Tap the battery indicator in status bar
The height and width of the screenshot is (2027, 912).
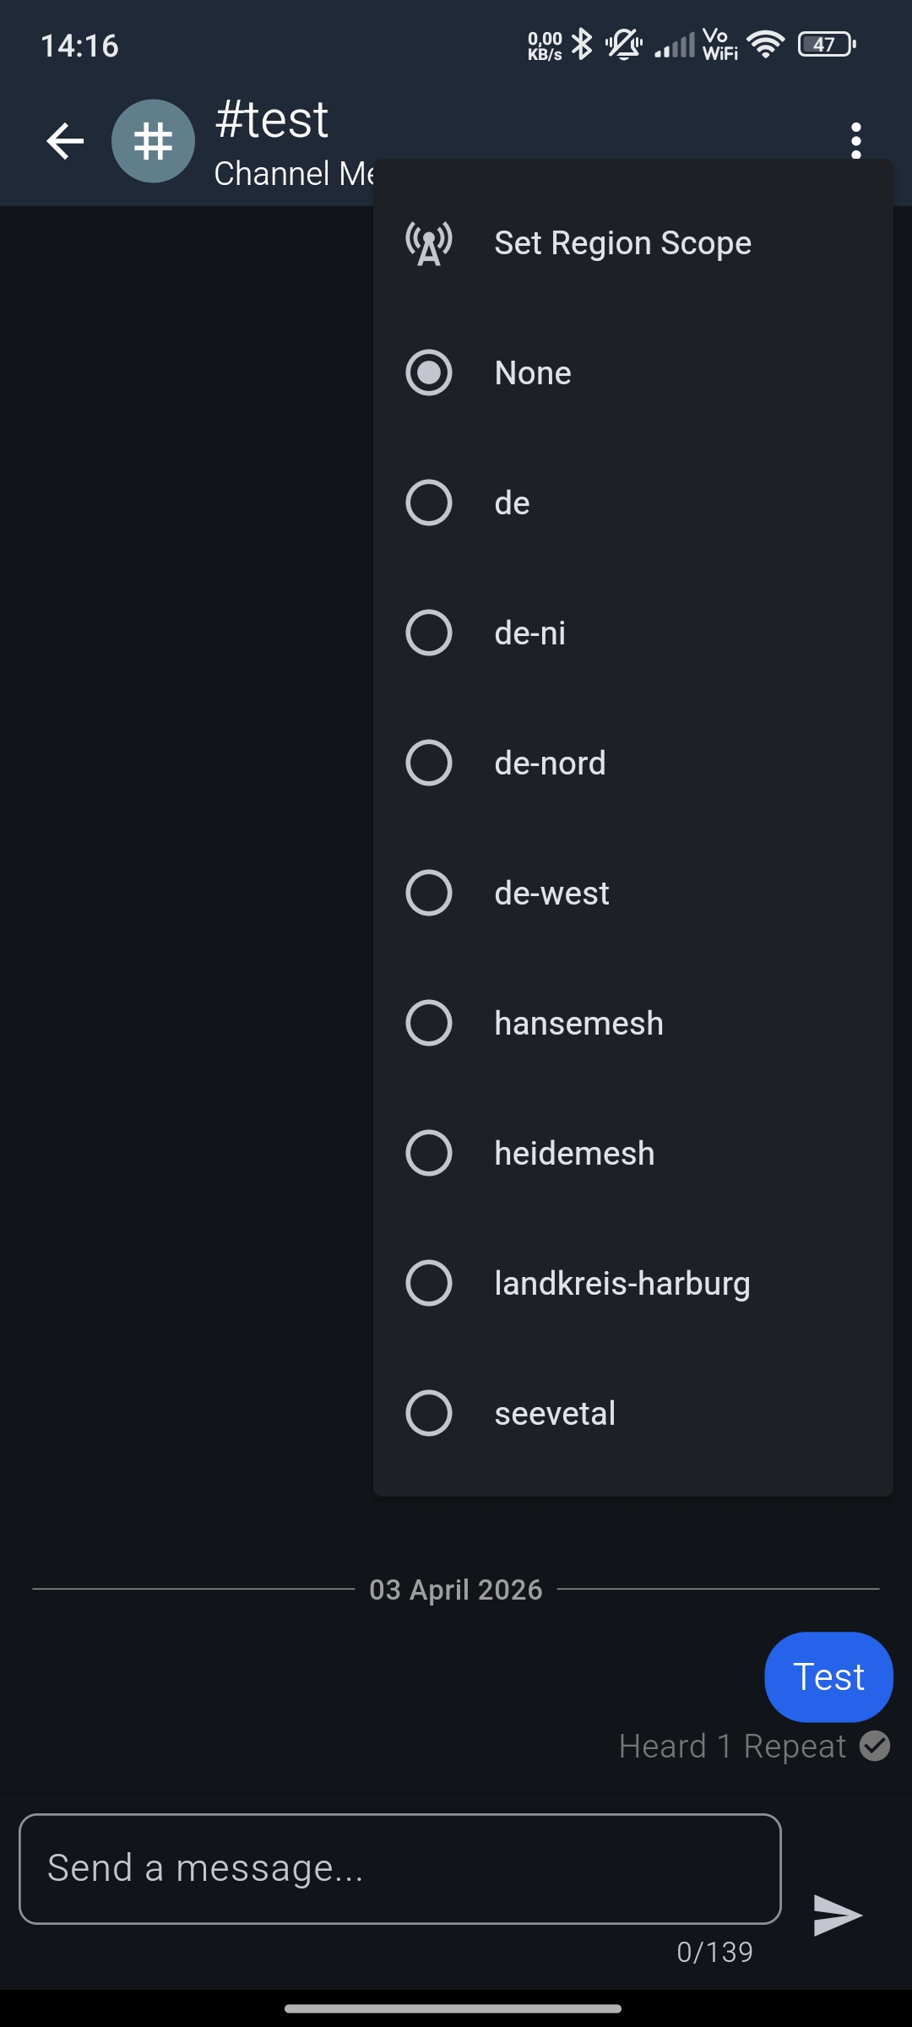826,44
